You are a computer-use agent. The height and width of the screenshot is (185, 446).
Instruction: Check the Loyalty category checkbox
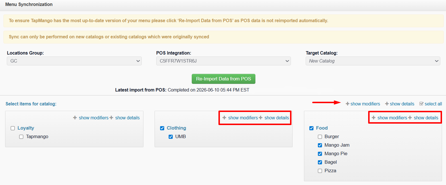click(13, 128)
